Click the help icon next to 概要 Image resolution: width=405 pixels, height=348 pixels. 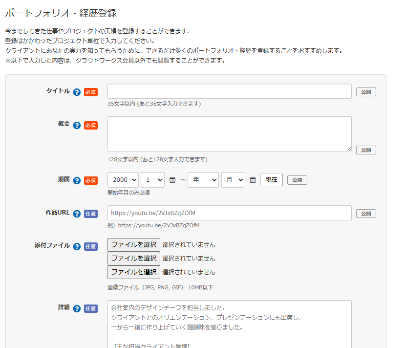[x=77, y=125]
